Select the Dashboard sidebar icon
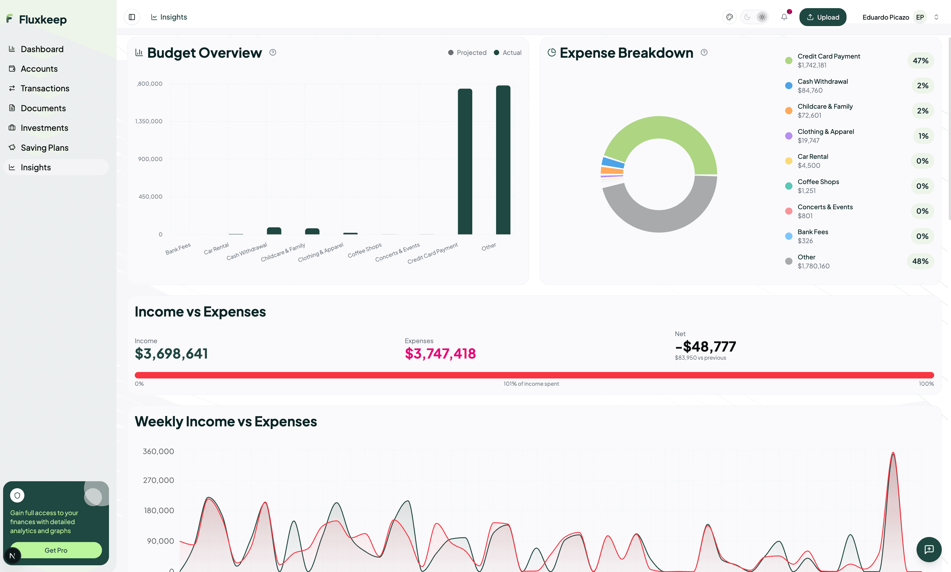This screenshot has height=572, width=951. pyautogui.click(x=12, y=48)
